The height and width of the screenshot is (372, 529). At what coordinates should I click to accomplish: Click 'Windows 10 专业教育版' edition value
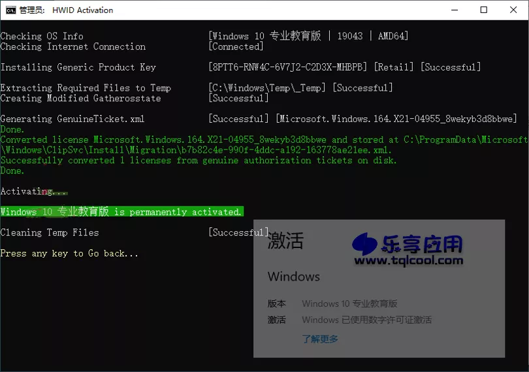(349, 303)
